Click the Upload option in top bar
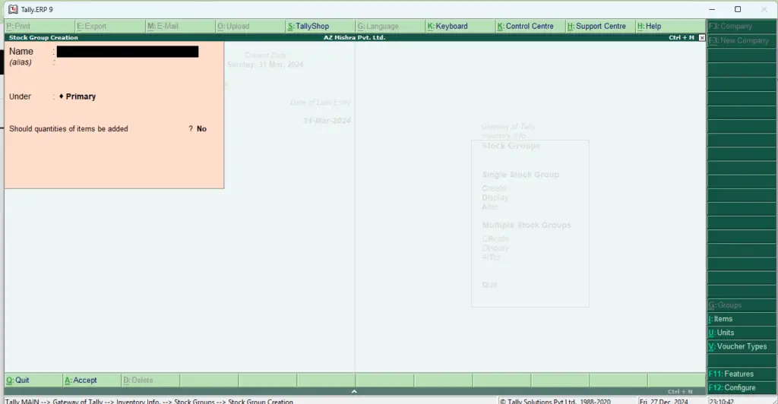Screen dimensions: 778x404 click(x=251, y=27)
